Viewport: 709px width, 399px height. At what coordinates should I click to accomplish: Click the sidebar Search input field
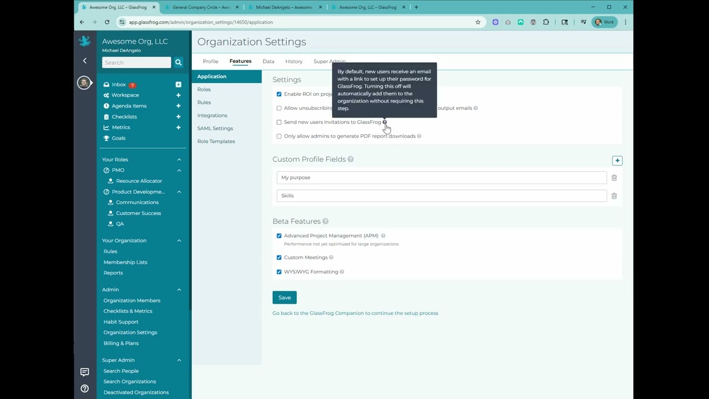point(136,63)
